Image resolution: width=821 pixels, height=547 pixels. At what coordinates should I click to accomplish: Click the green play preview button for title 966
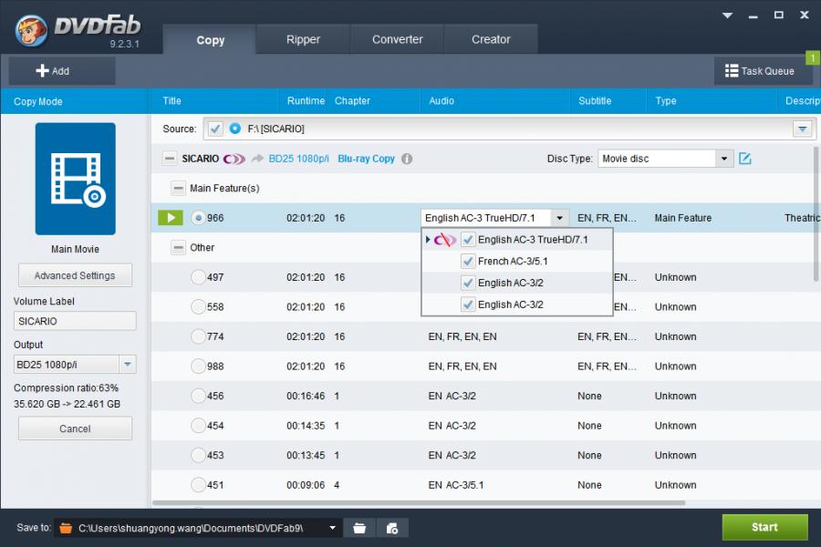pyautogui.click(x=171, y=218)
